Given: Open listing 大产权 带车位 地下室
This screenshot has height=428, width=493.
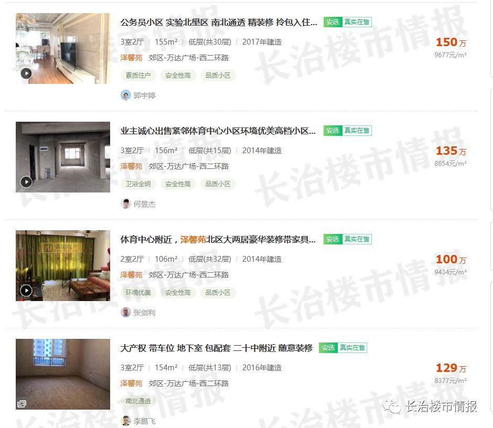Looking at the screenshot, I should coord(216,348).
